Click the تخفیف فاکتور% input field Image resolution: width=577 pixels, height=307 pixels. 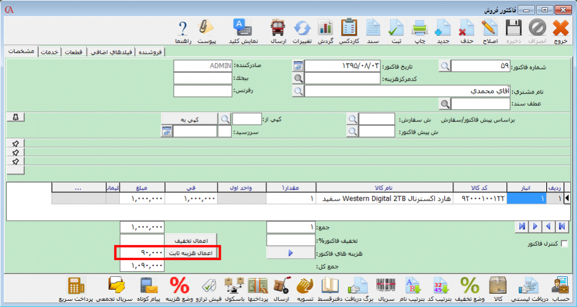pyautogui.click(x=290, y=240)
